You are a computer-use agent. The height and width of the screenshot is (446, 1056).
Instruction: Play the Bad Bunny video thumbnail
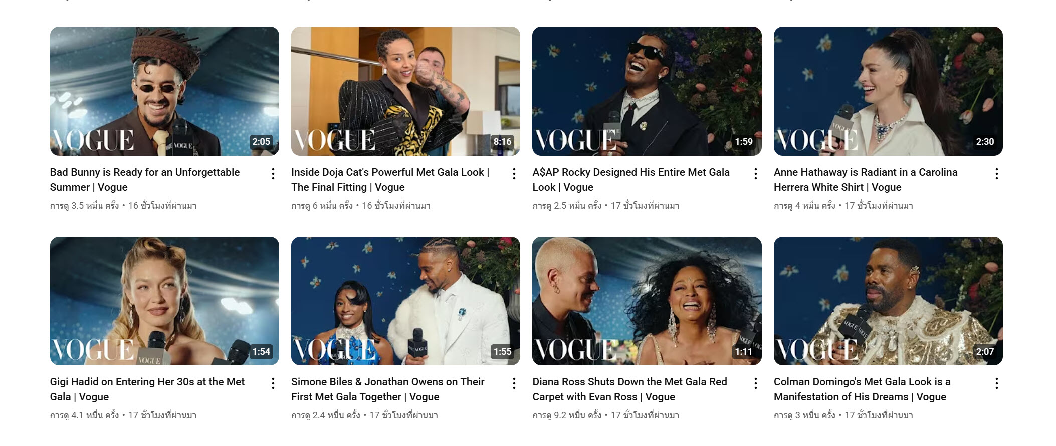[164, 91]
